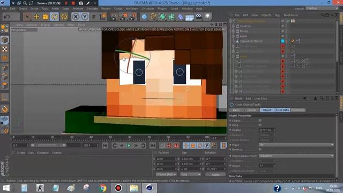Click the Radius value field
The width and height of the screenshot is (343, 193).
coord(267,130)
